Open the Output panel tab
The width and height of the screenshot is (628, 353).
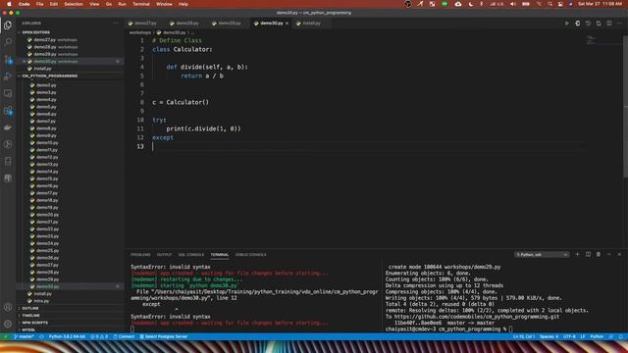(164, 255)
